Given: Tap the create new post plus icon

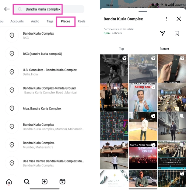Looking at the screenshot, I should pyautogui.click(x=44, y=182).
